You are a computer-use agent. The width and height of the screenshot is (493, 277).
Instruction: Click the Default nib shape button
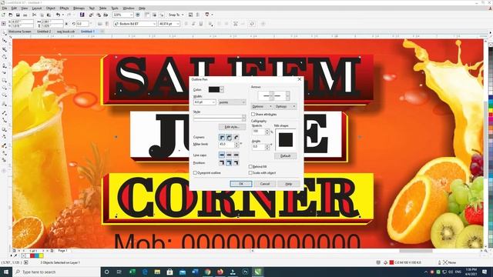click(285, 155)
